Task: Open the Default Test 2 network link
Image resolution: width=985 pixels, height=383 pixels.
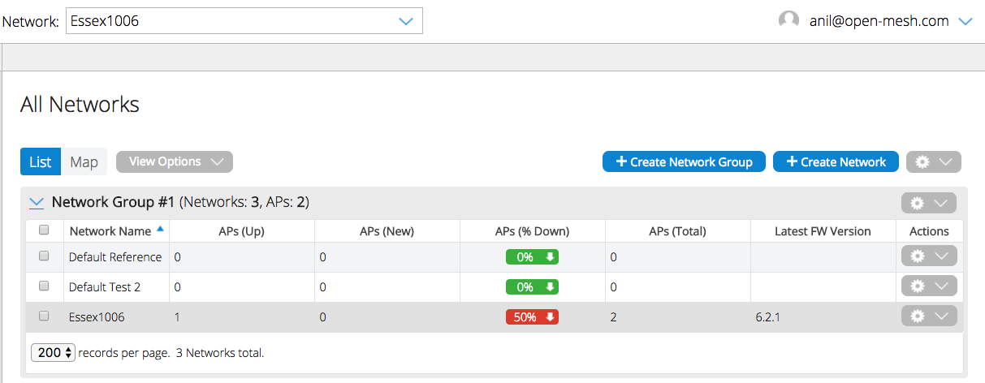Action: [105, 287]
